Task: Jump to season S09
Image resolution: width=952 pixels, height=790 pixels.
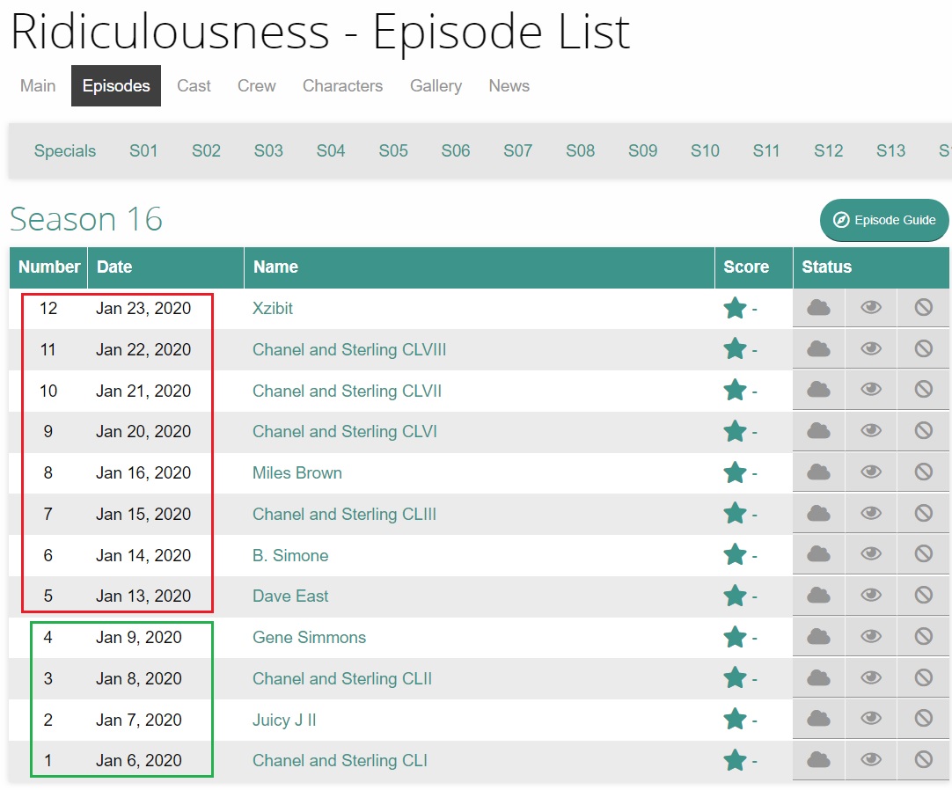Action: (x=642, y=150)
